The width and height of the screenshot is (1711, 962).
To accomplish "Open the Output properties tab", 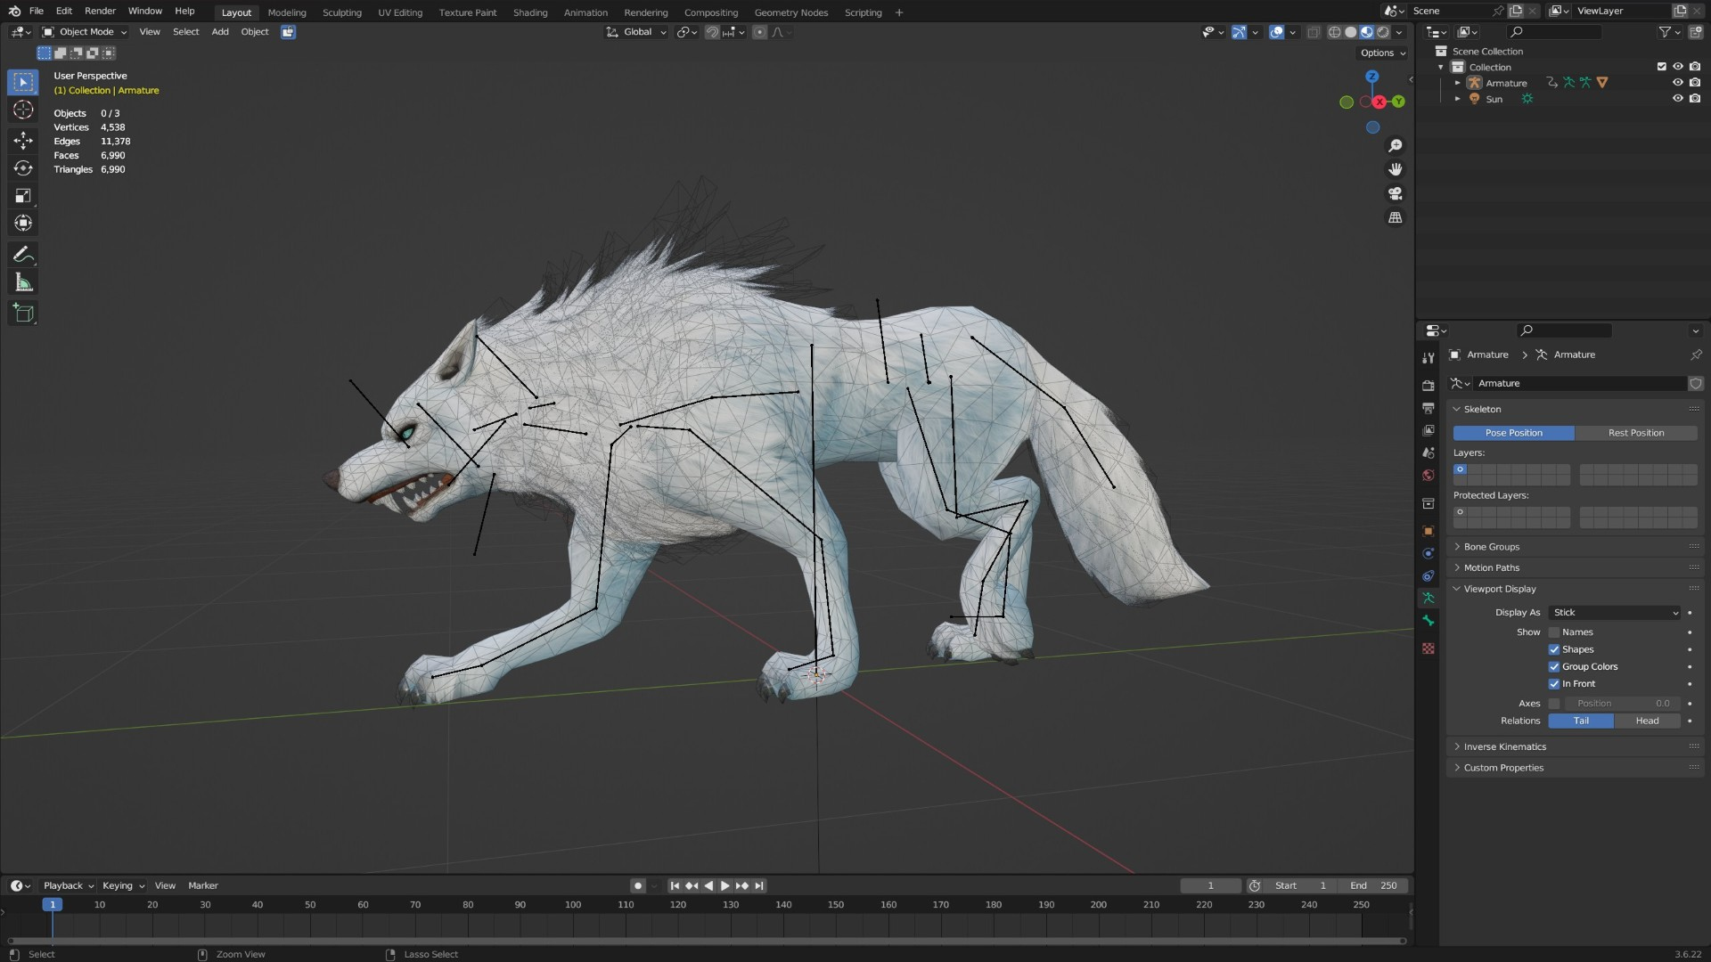I will coord(1429,408).
